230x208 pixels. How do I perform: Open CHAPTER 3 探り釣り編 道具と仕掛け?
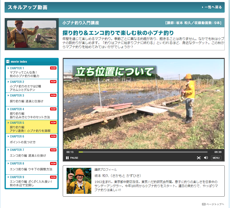(x=32, y=100)
